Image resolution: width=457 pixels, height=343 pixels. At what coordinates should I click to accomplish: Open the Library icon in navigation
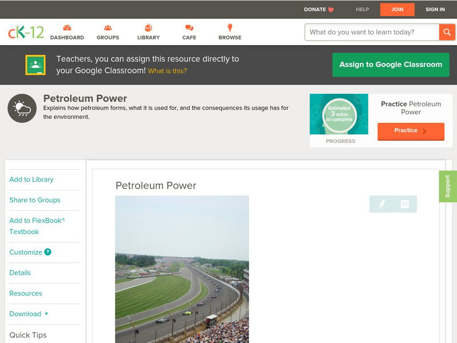point(149,28)
